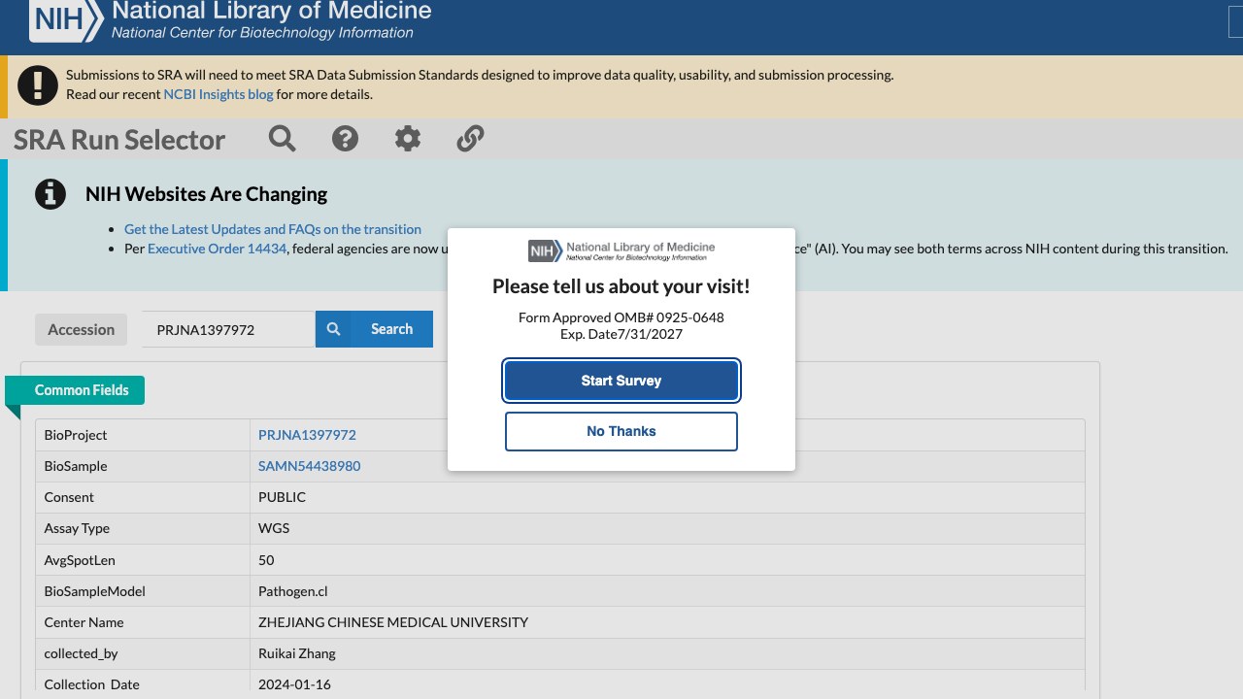1243x699 pixels.
Task: Select the Common Fields tab
Action: click(x=82, y=390)
